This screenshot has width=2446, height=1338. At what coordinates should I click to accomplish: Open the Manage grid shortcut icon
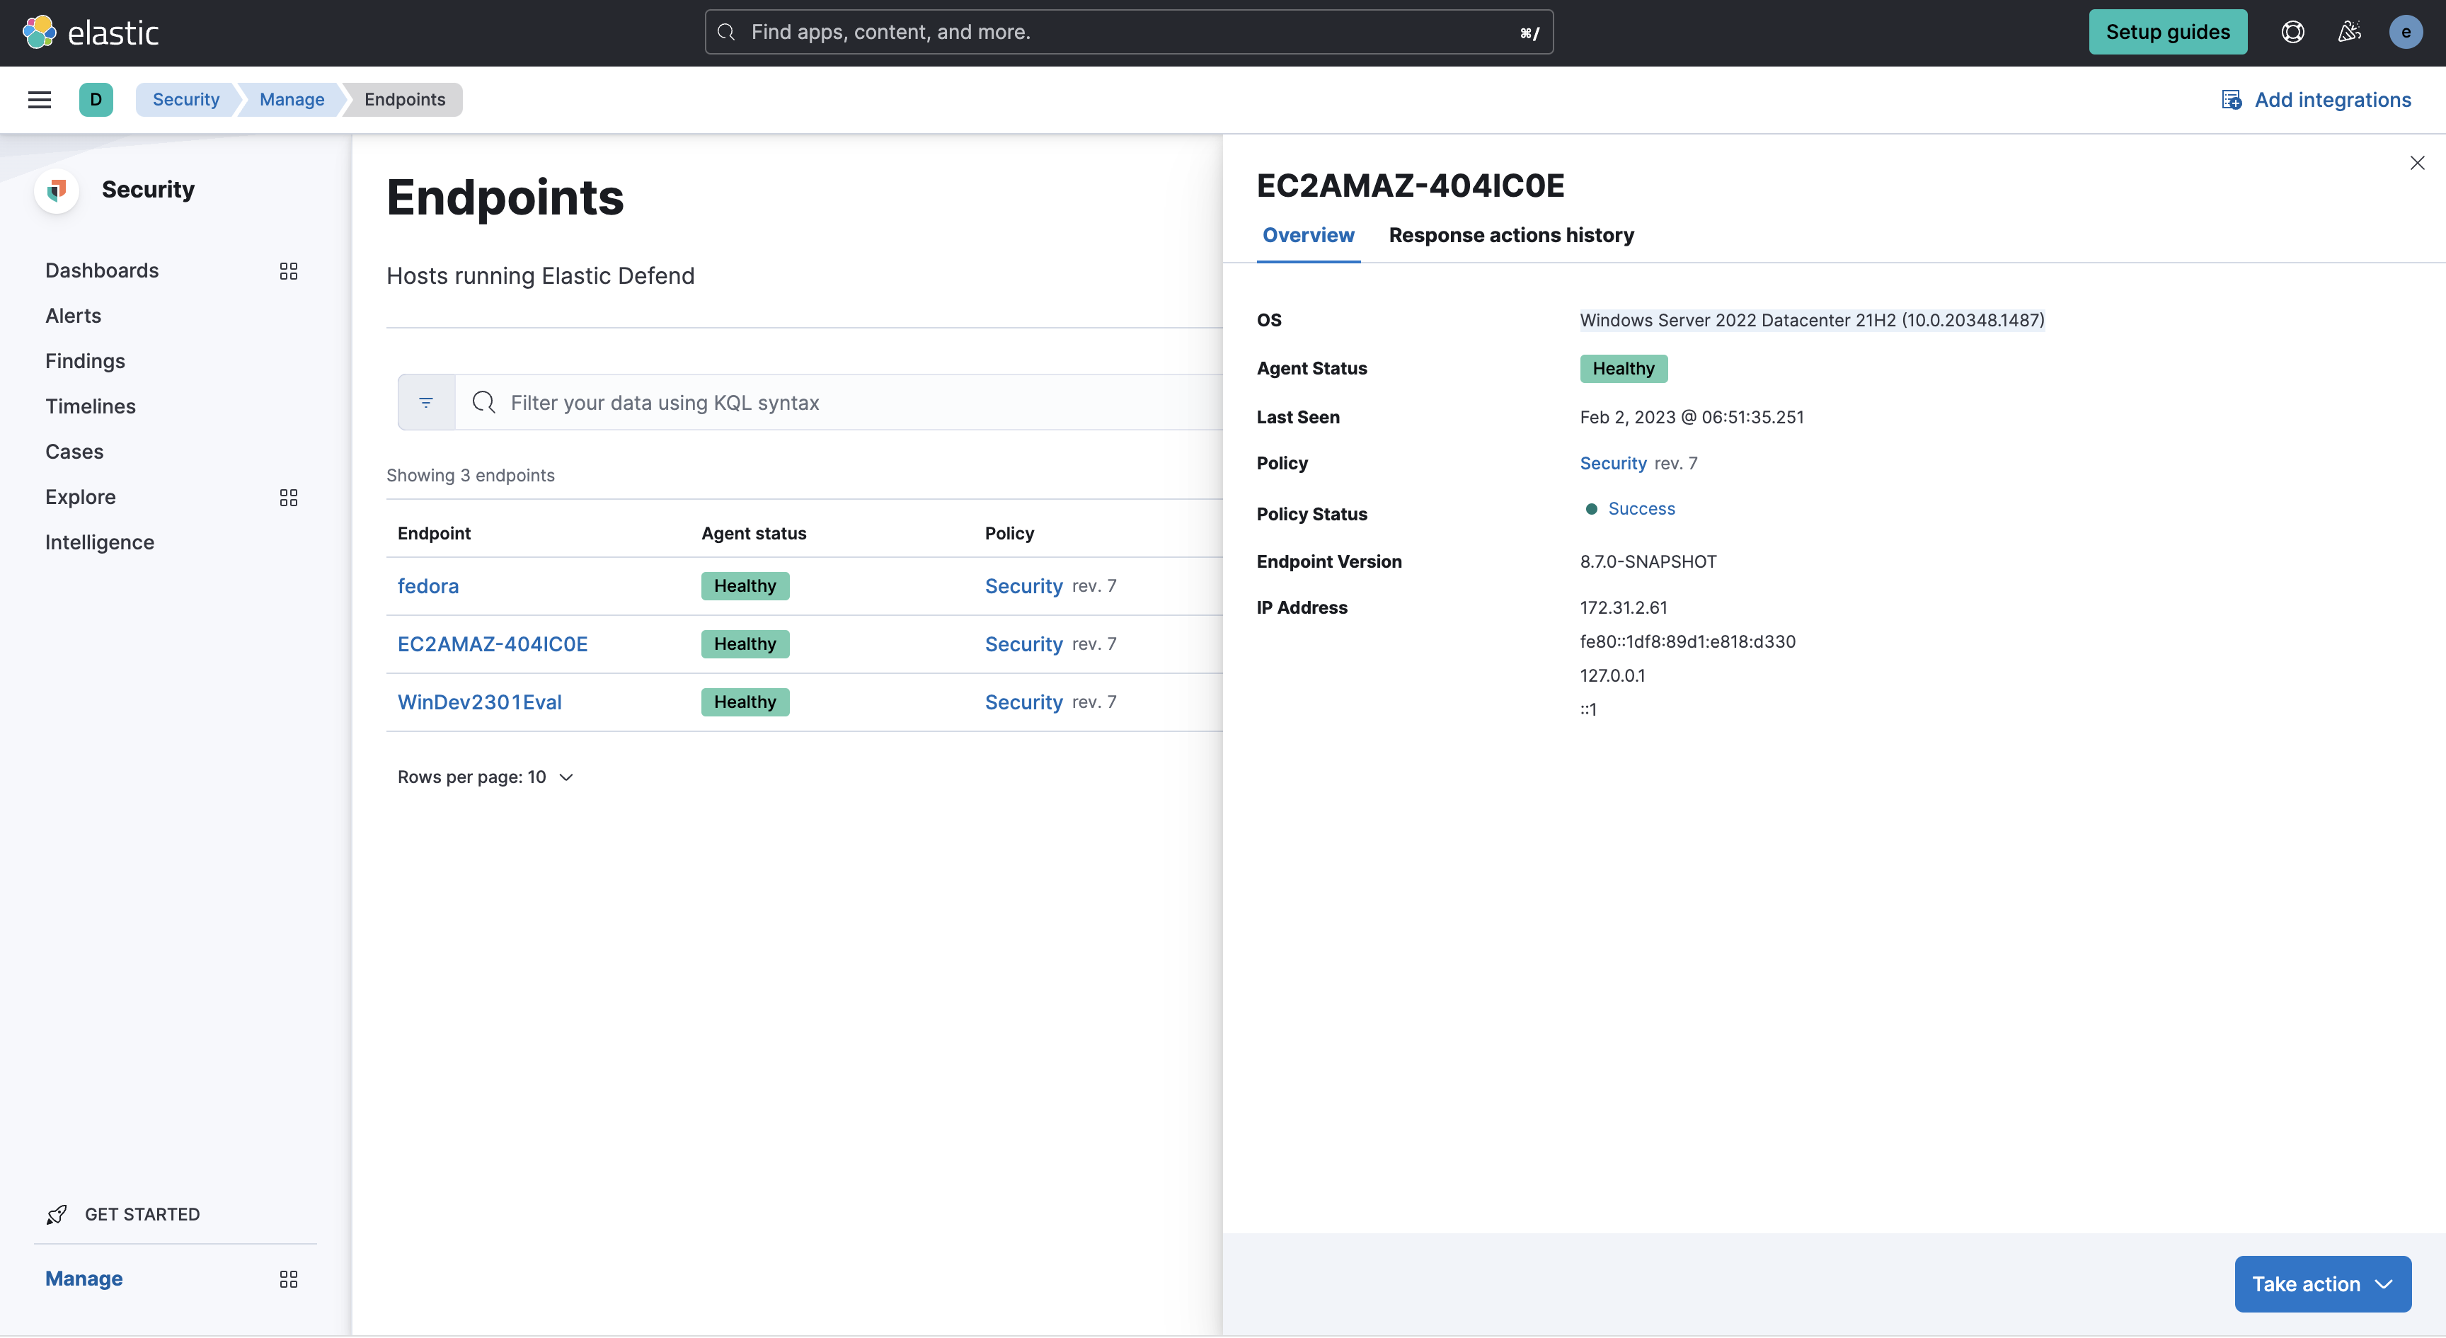click(x=289, y=1279)
